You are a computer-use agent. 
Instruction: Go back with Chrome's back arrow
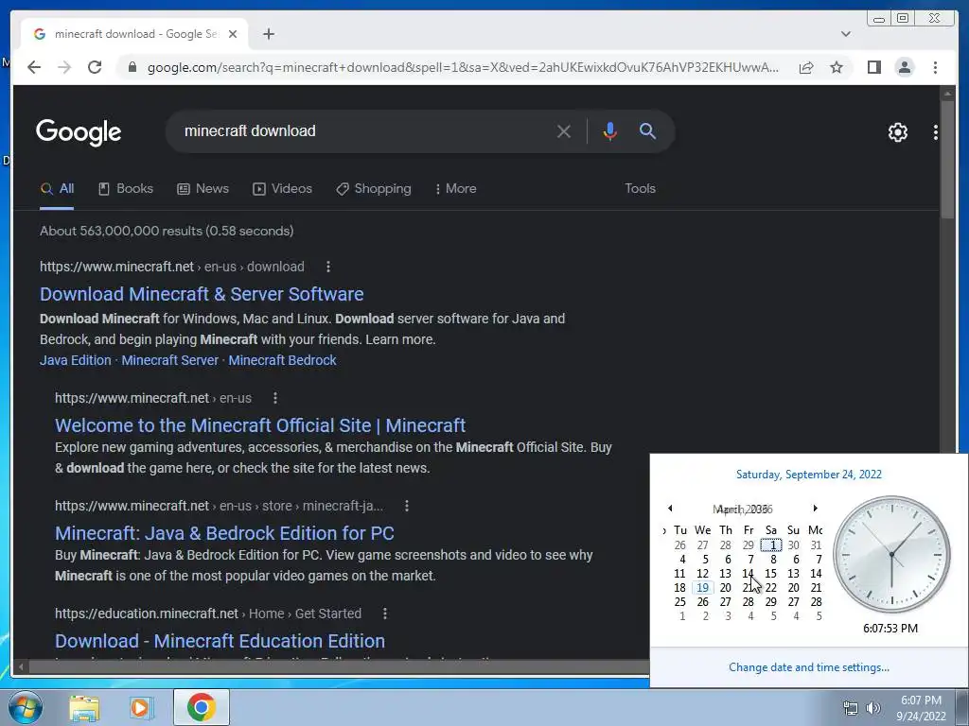pos(34,67)
